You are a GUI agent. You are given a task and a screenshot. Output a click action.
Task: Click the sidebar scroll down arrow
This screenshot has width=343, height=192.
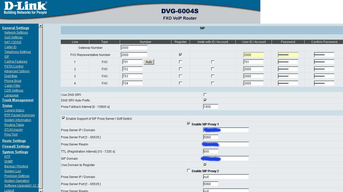(40, 190)
